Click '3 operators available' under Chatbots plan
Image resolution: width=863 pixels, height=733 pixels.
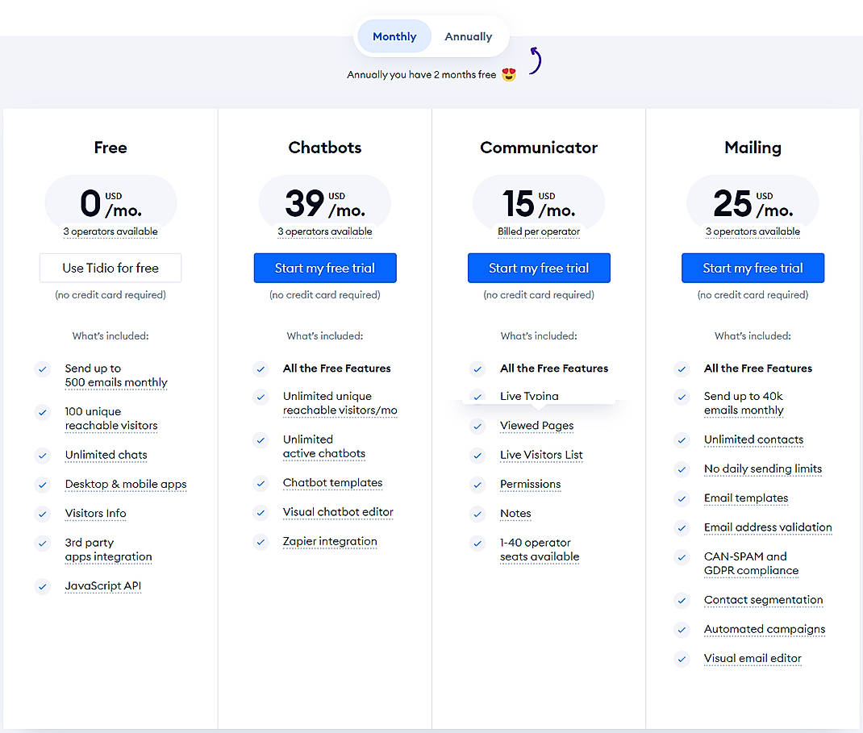(325, 231)
